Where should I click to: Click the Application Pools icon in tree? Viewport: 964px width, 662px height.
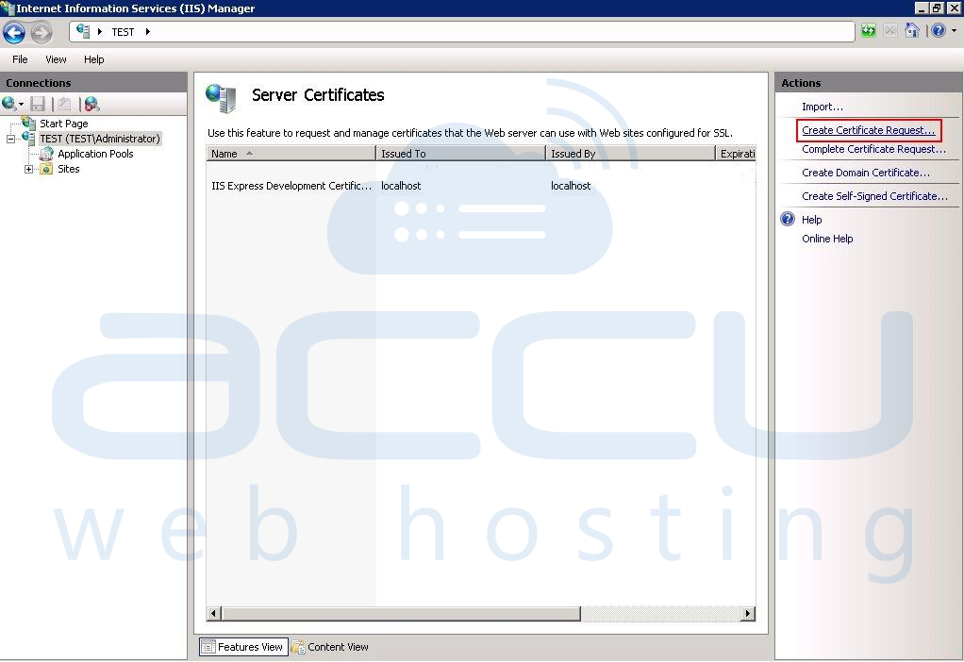point(47,154)
